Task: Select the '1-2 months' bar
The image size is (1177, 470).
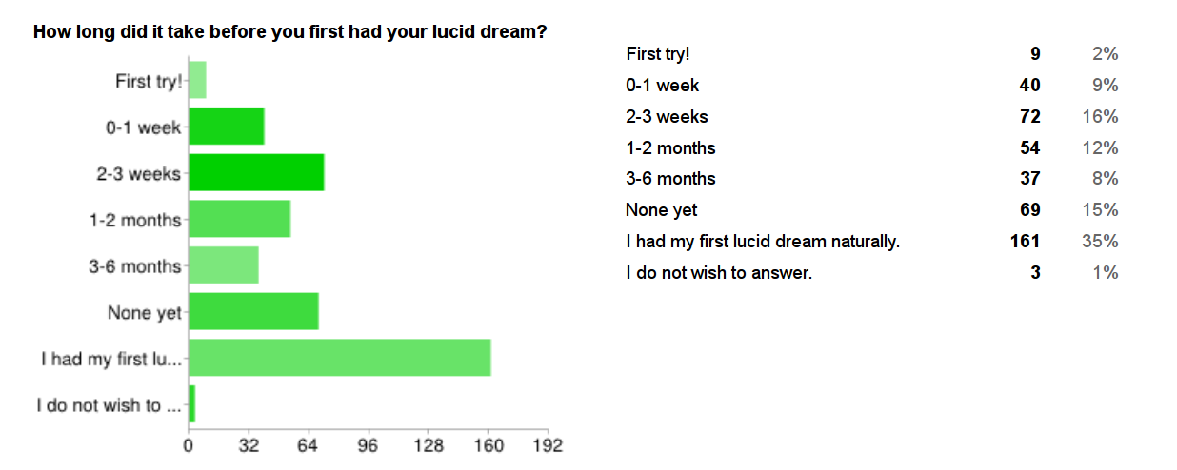Action: pos(239,219)
